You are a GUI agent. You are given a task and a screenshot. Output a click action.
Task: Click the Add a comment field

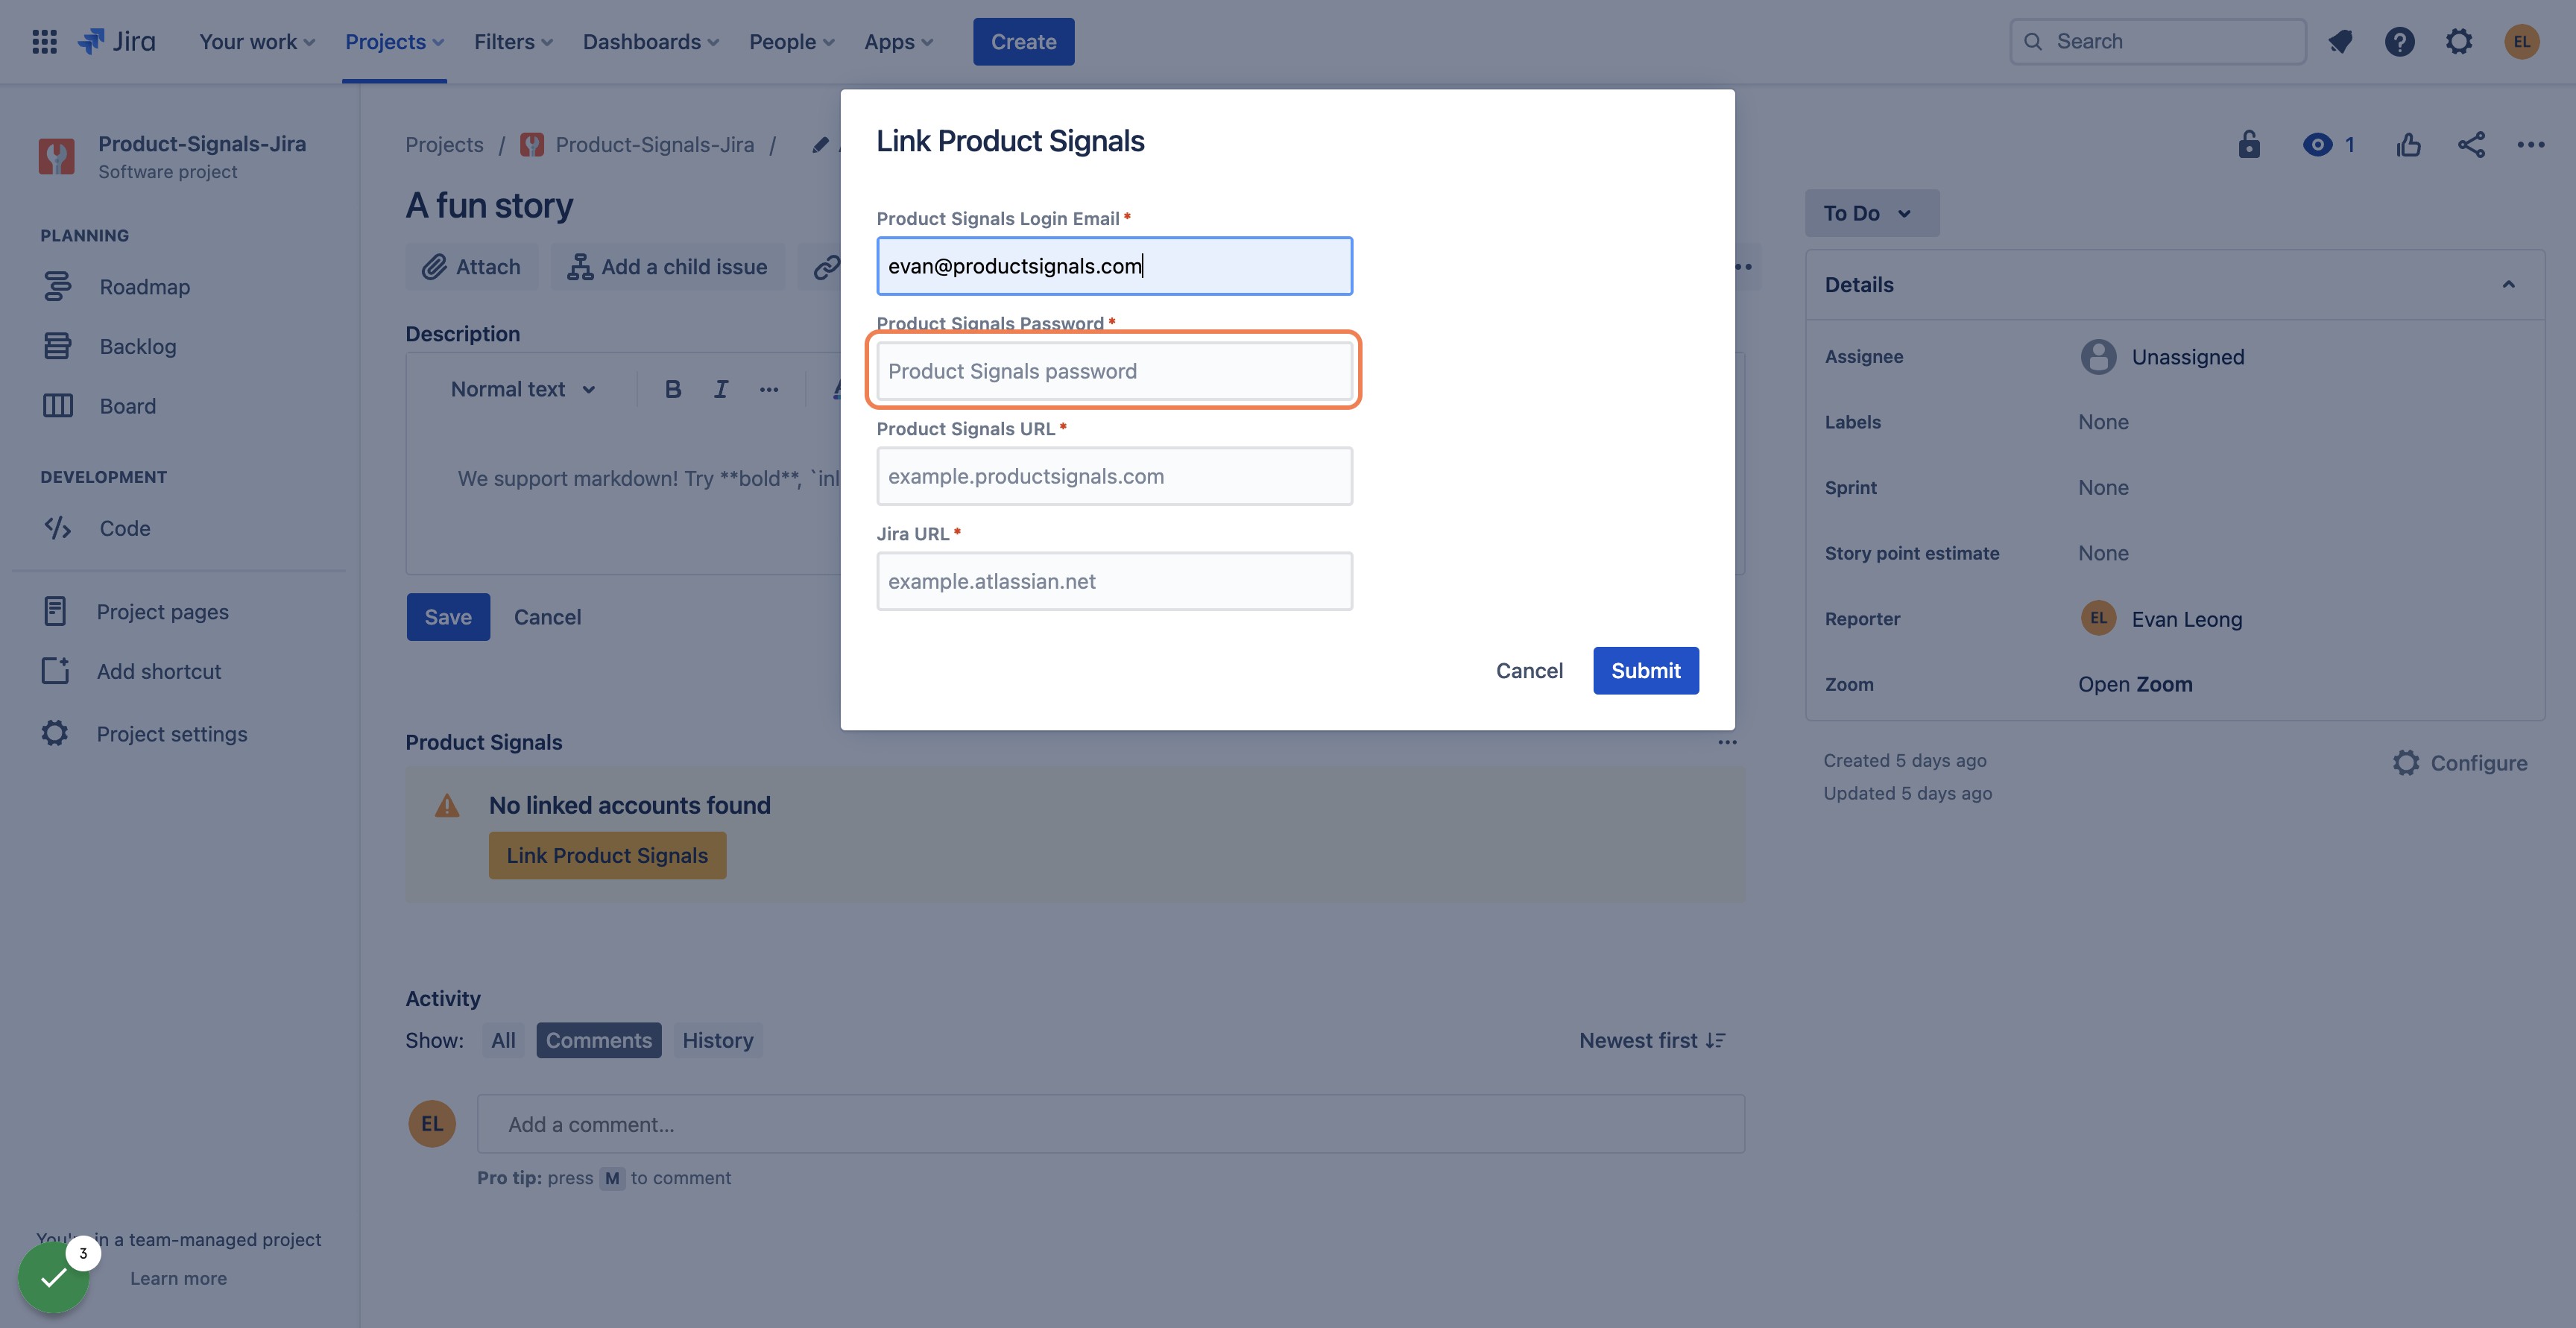(x=1110, y=1124)
